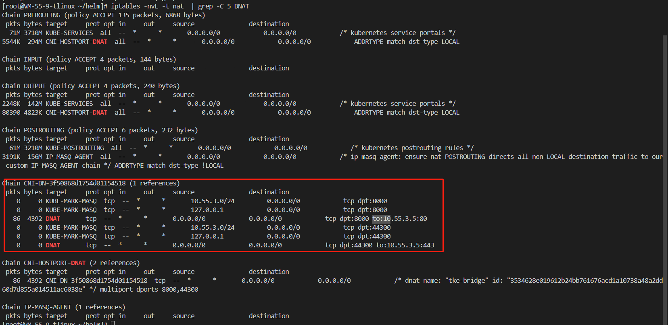Click the "KUBE-SERVICES" target in the PREROUTING chain
Image resolution: width=668 pixels, height=325 pixels.
coord(69,33)
